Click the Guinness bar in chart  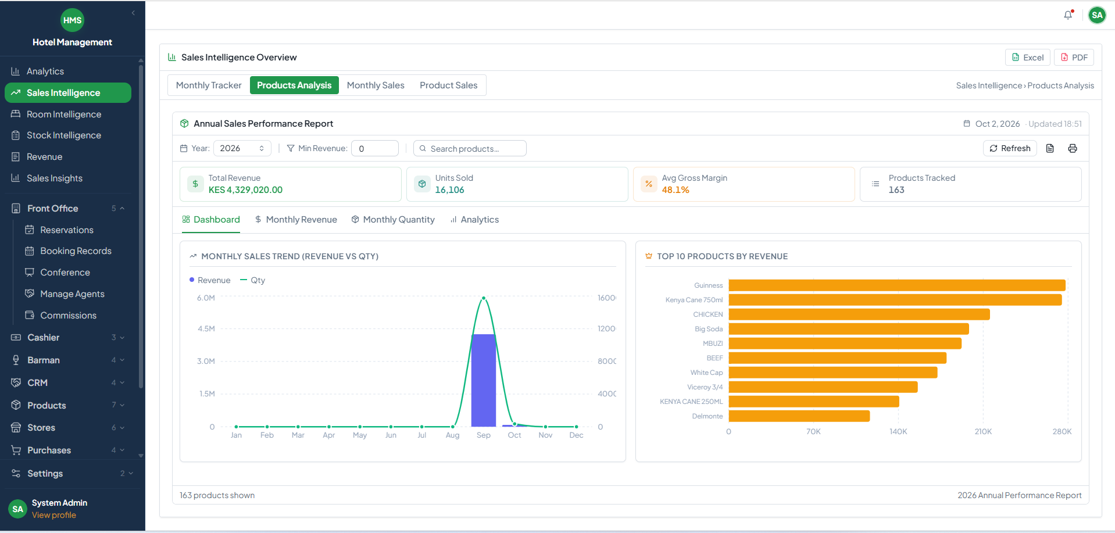tap(896, 285)
